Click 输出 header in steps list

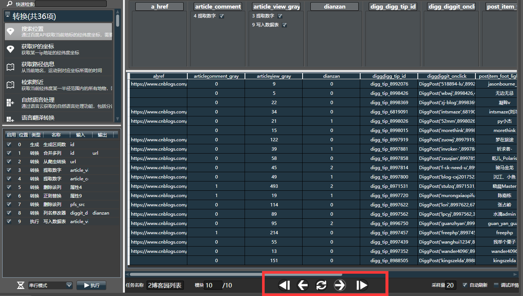coord(102,135)
